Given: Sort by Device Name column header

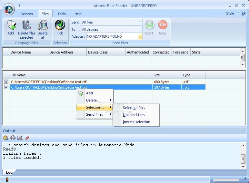Looking at the screenshot, I should click(x=29, y=52).
